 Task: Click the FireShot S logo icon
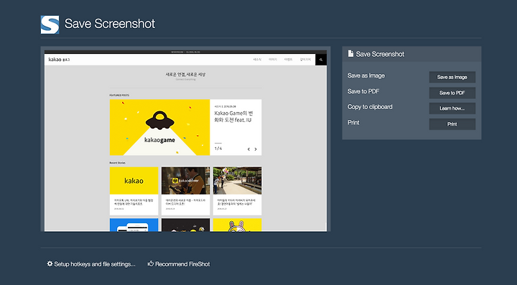pos(50,24)
